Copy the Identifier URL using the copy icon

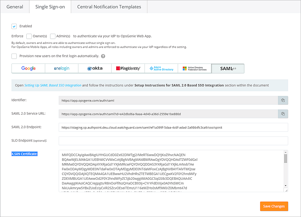283,100
